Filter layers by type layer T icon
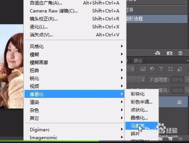The height and width of the screenshot is (143, 189). click(x=161, y=69)
